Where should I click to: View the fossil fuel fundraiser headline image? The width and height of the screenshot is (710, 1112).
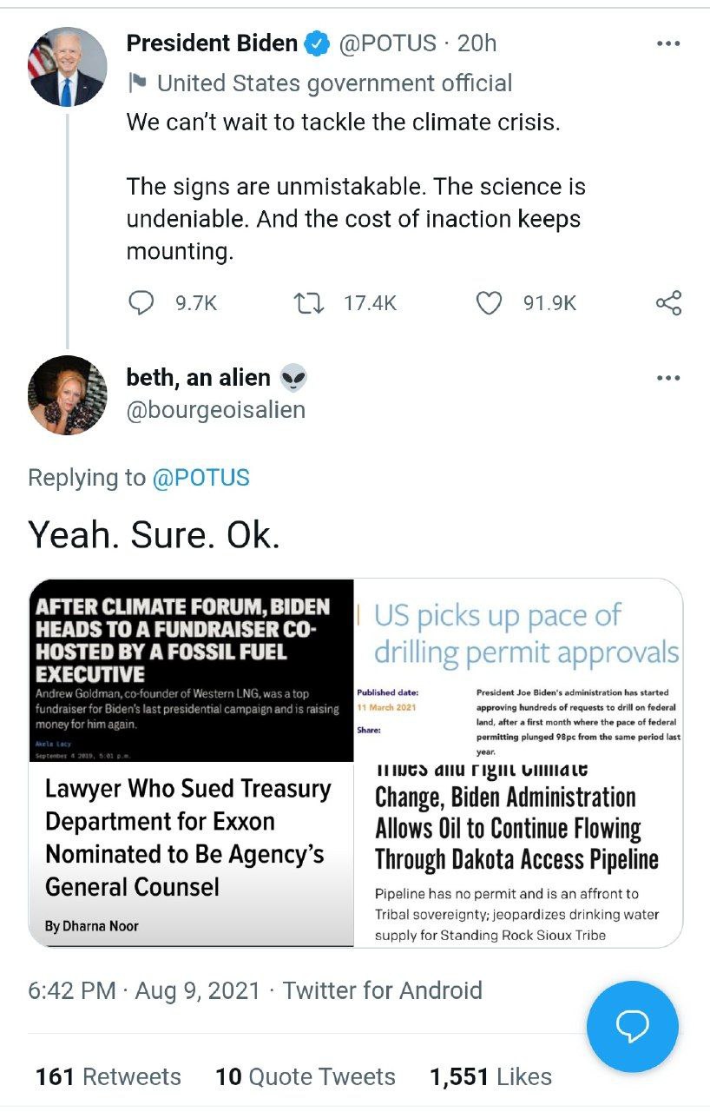(192, 670)
